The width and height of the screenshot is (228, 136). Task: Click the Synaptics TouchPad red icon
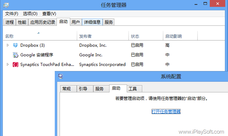point(15,65)
